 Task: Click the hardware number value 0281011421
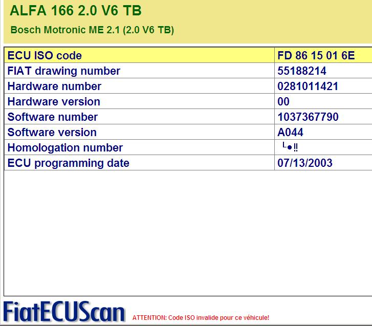click(308, 86)
